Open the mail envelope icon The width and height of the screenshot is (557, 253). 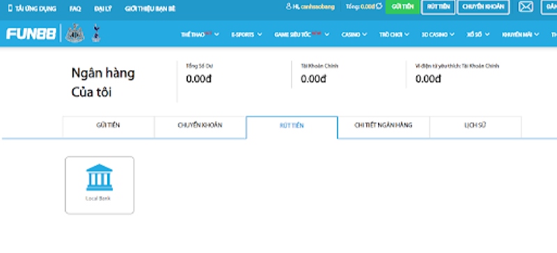[526, 7]
